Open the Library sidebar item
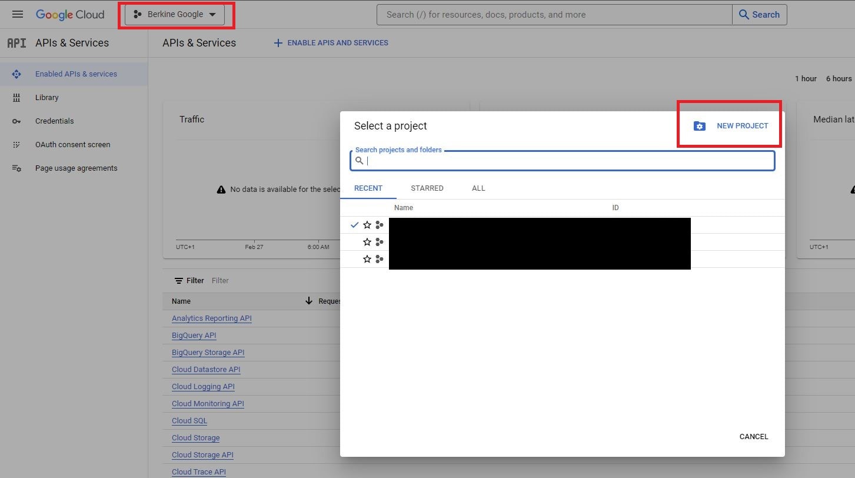 [46, 98]
